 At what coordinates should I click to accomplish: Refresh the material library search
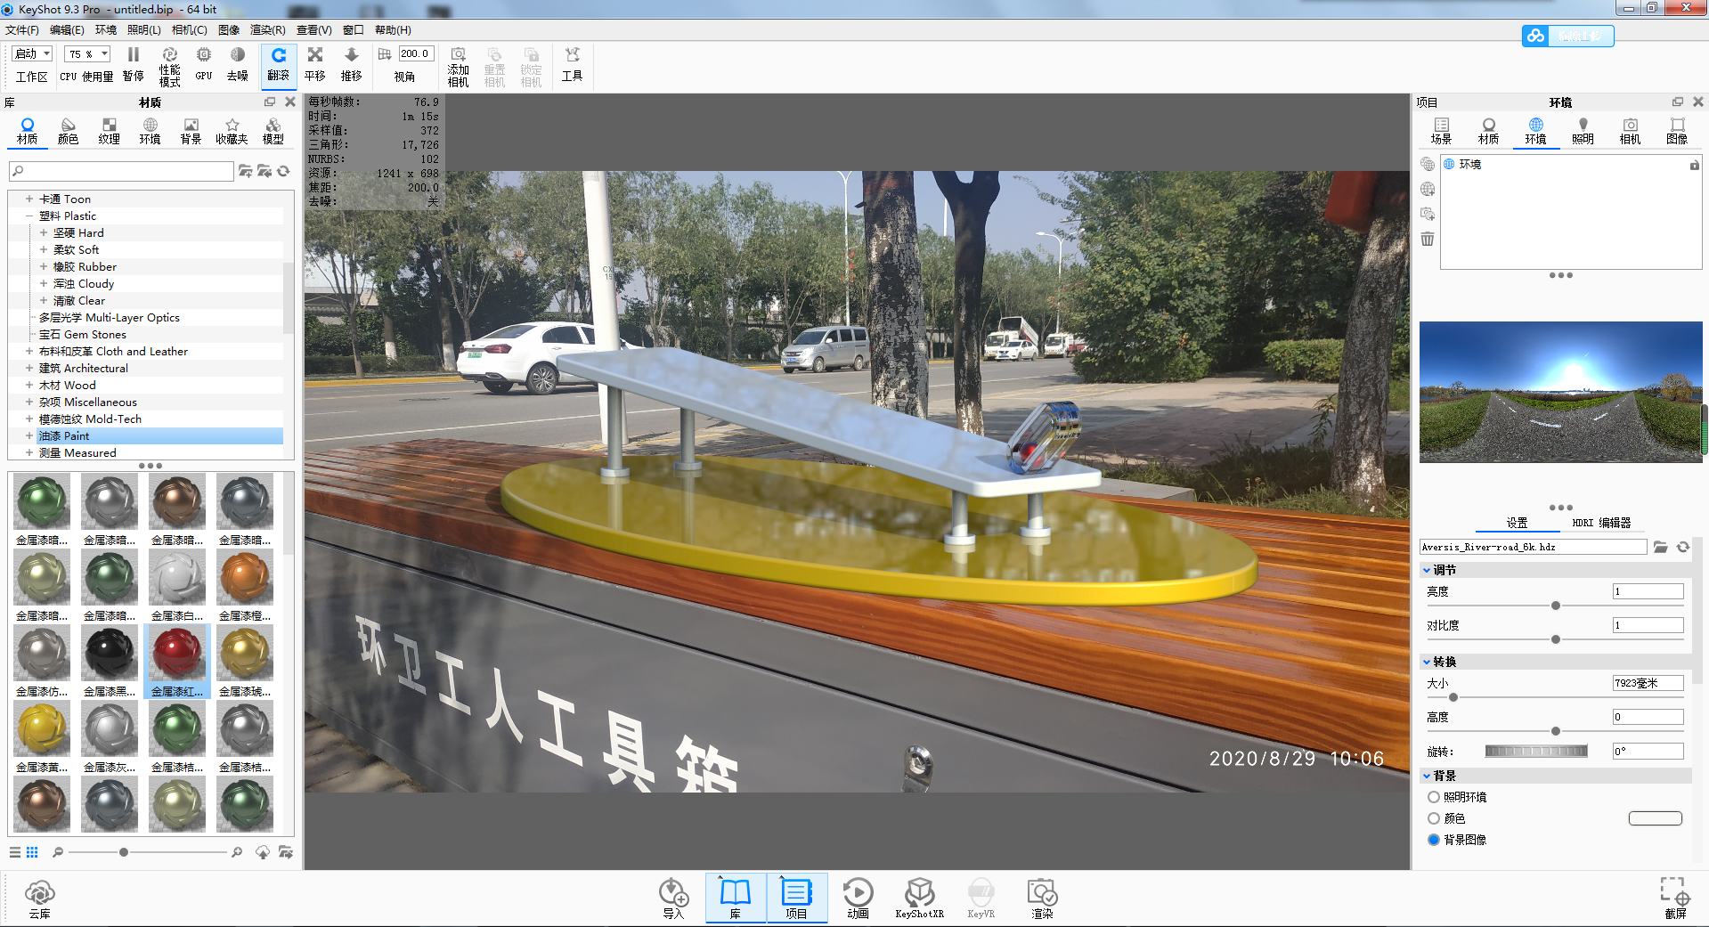pos(283,171)
